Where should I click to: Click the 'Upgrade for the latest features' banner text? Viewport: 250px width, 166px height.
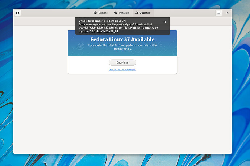122,47
